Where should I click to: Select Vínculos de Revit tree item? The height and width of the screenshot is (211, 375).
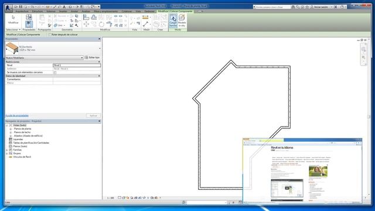(x=22, y=157)
